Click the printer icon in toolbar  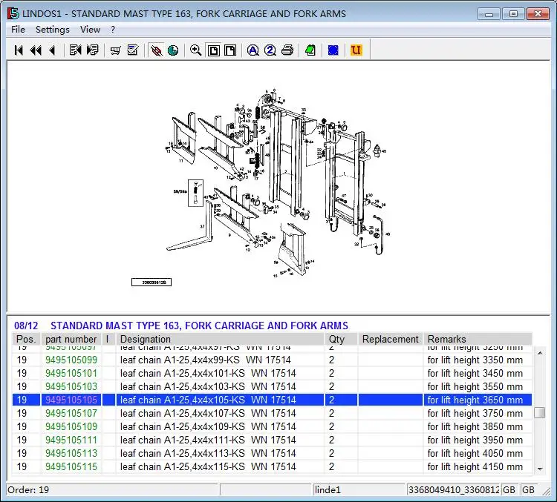click(x=287, y=50)
